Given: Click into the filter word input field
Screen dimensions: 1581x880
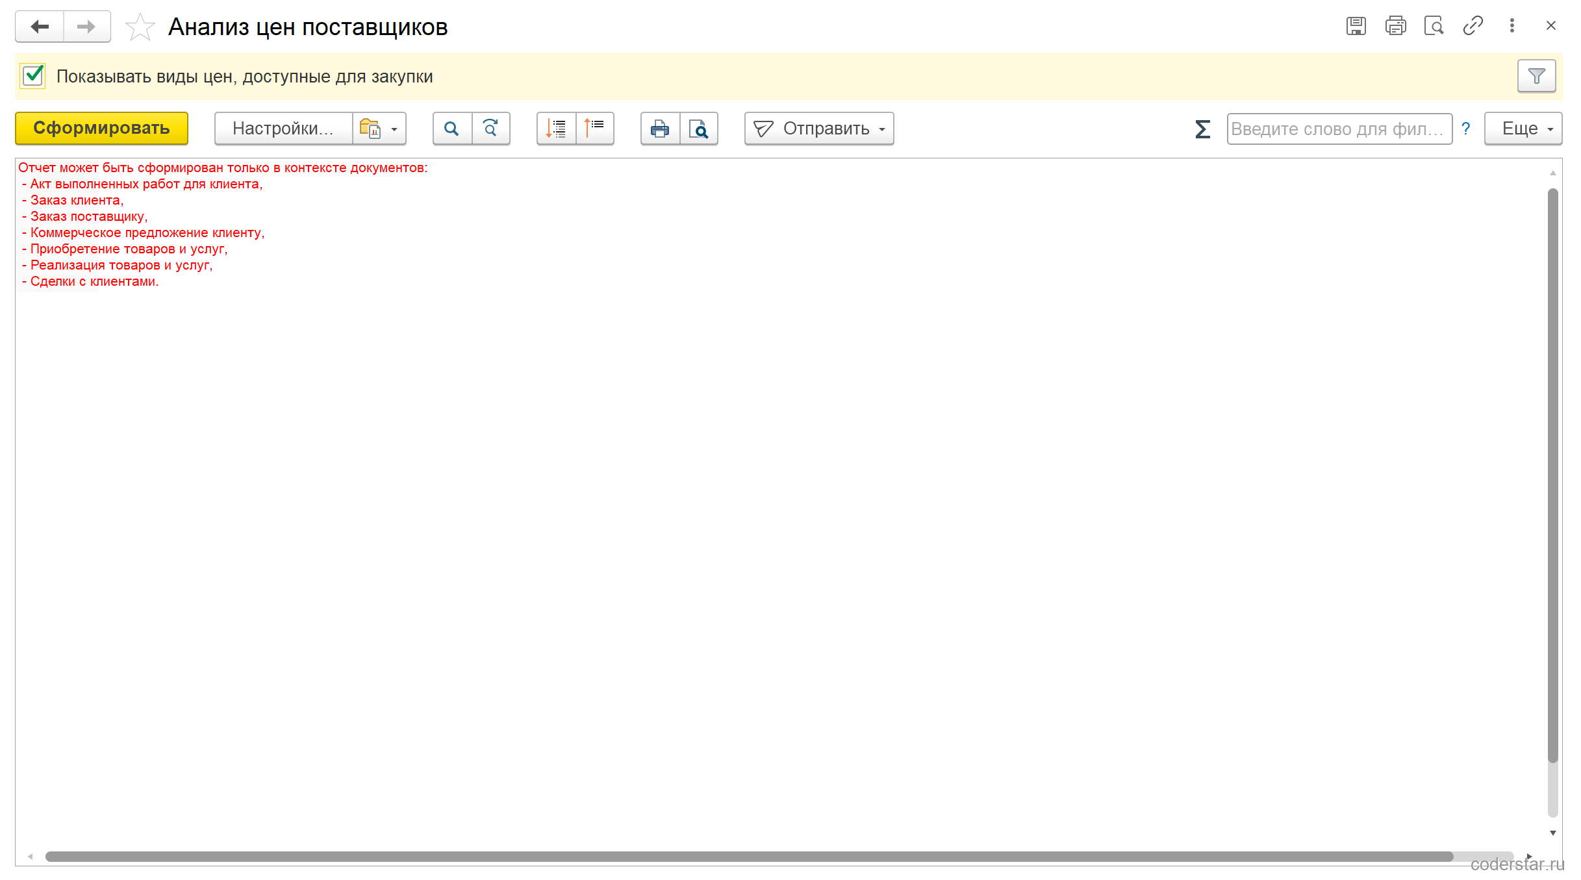Looking at the screenshot, I should pos(1339,129).
